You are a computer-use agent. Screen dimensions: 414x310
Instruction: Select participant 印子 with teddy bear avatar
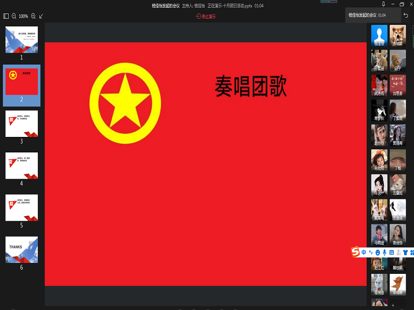[x=397, y=60]
